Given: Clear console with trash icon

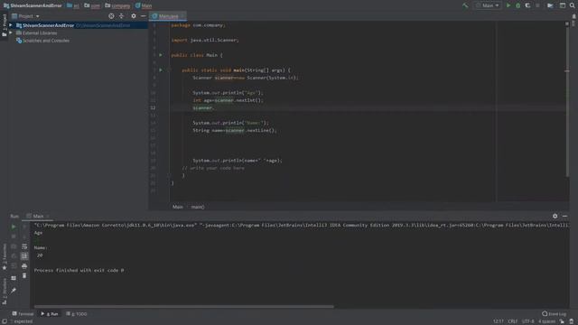Looking at the screenshot, I should (x=24, y=275).
